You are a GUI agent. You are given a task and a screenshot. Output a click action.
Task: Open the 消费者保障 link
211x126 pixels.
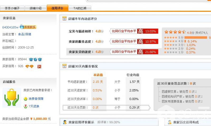tap(36, 99)
